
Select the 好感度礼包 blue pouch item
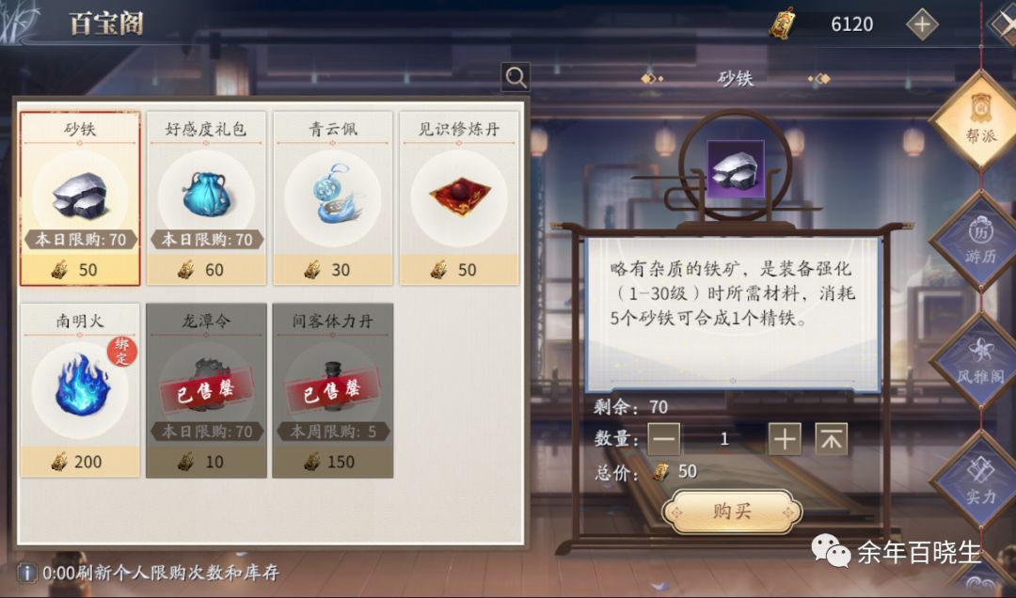(x=206, y=198)
